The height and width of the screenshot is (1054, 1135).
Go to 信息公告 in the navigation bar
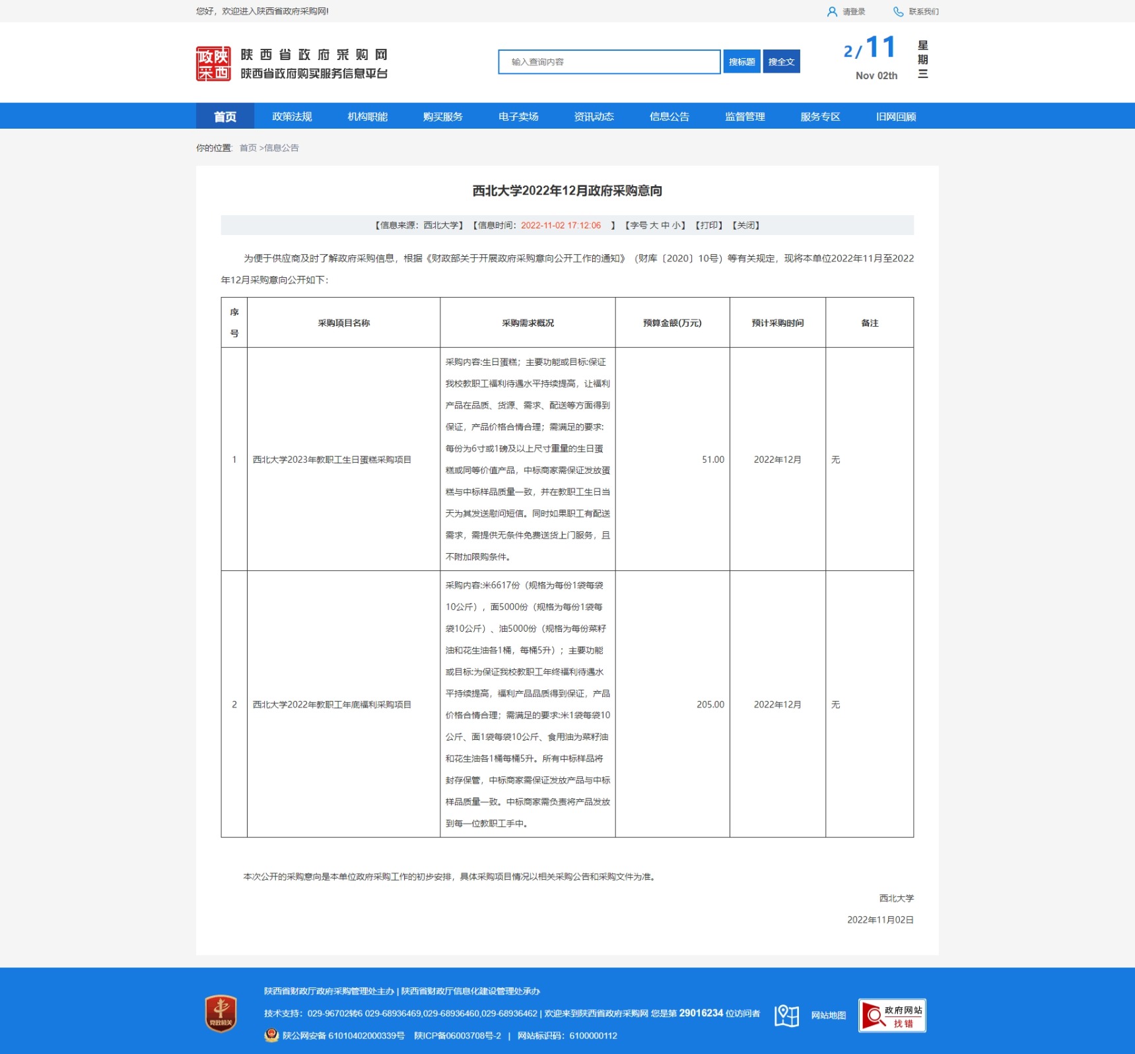point(669,117)
